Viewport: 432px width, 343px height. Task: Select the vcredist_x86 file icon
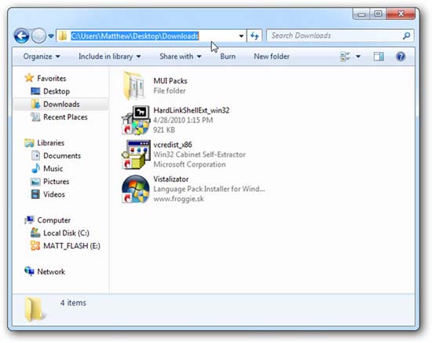pos(136,154)
